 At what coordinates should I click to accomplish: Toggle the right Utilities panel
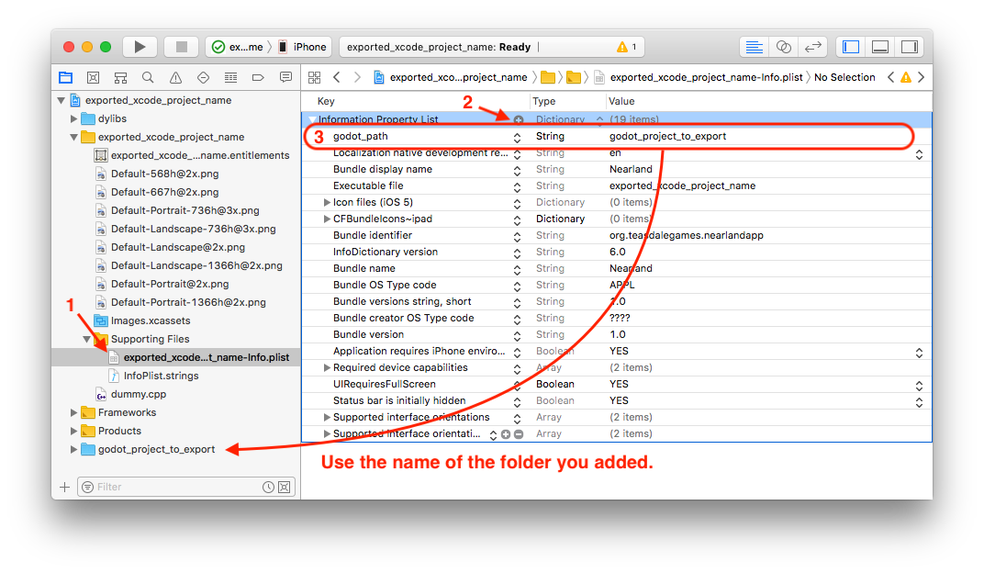point(909,47)
